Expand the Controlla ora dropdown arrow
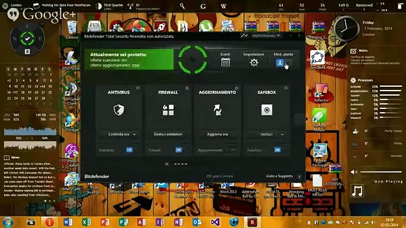Image resolution: width=406 pixels, height=228 pixels. (134, 134)
